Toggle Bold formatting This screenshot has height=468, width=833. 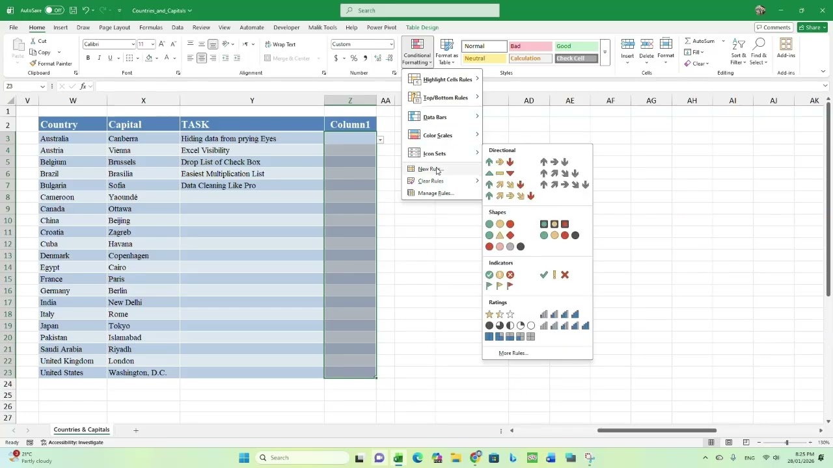click(x=88, y=58)
